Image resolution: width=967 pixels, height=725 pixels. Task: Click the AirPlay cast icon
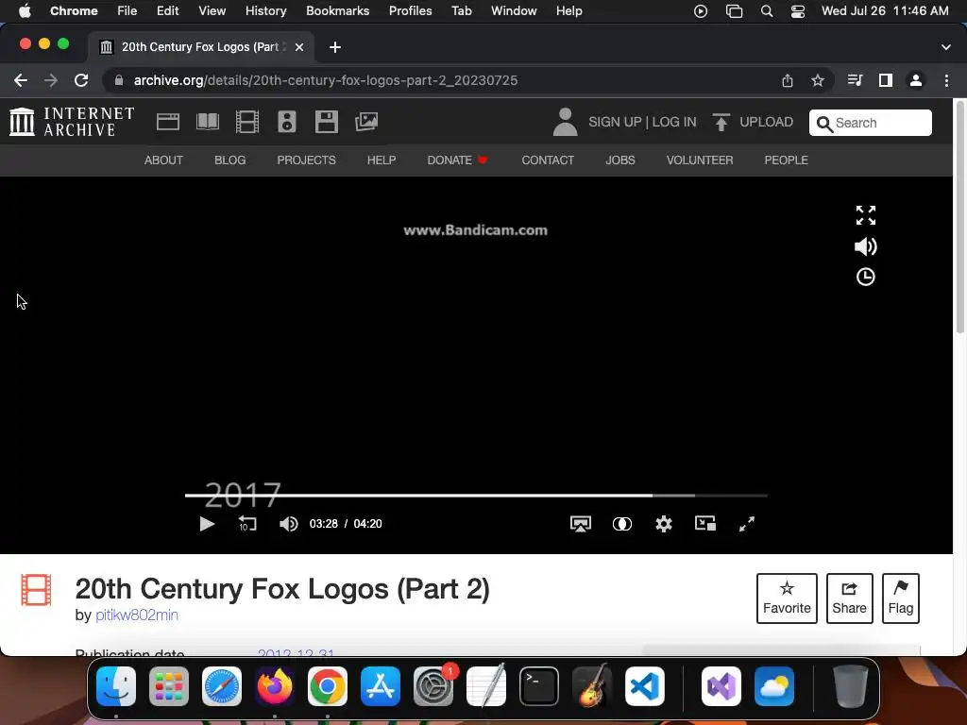pyautogui.click(x=581, y=524)
